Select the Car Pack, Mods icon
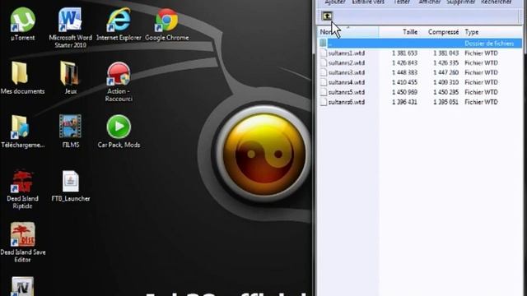The height and width of the screenshot is (296, 527). pos(119,132)
